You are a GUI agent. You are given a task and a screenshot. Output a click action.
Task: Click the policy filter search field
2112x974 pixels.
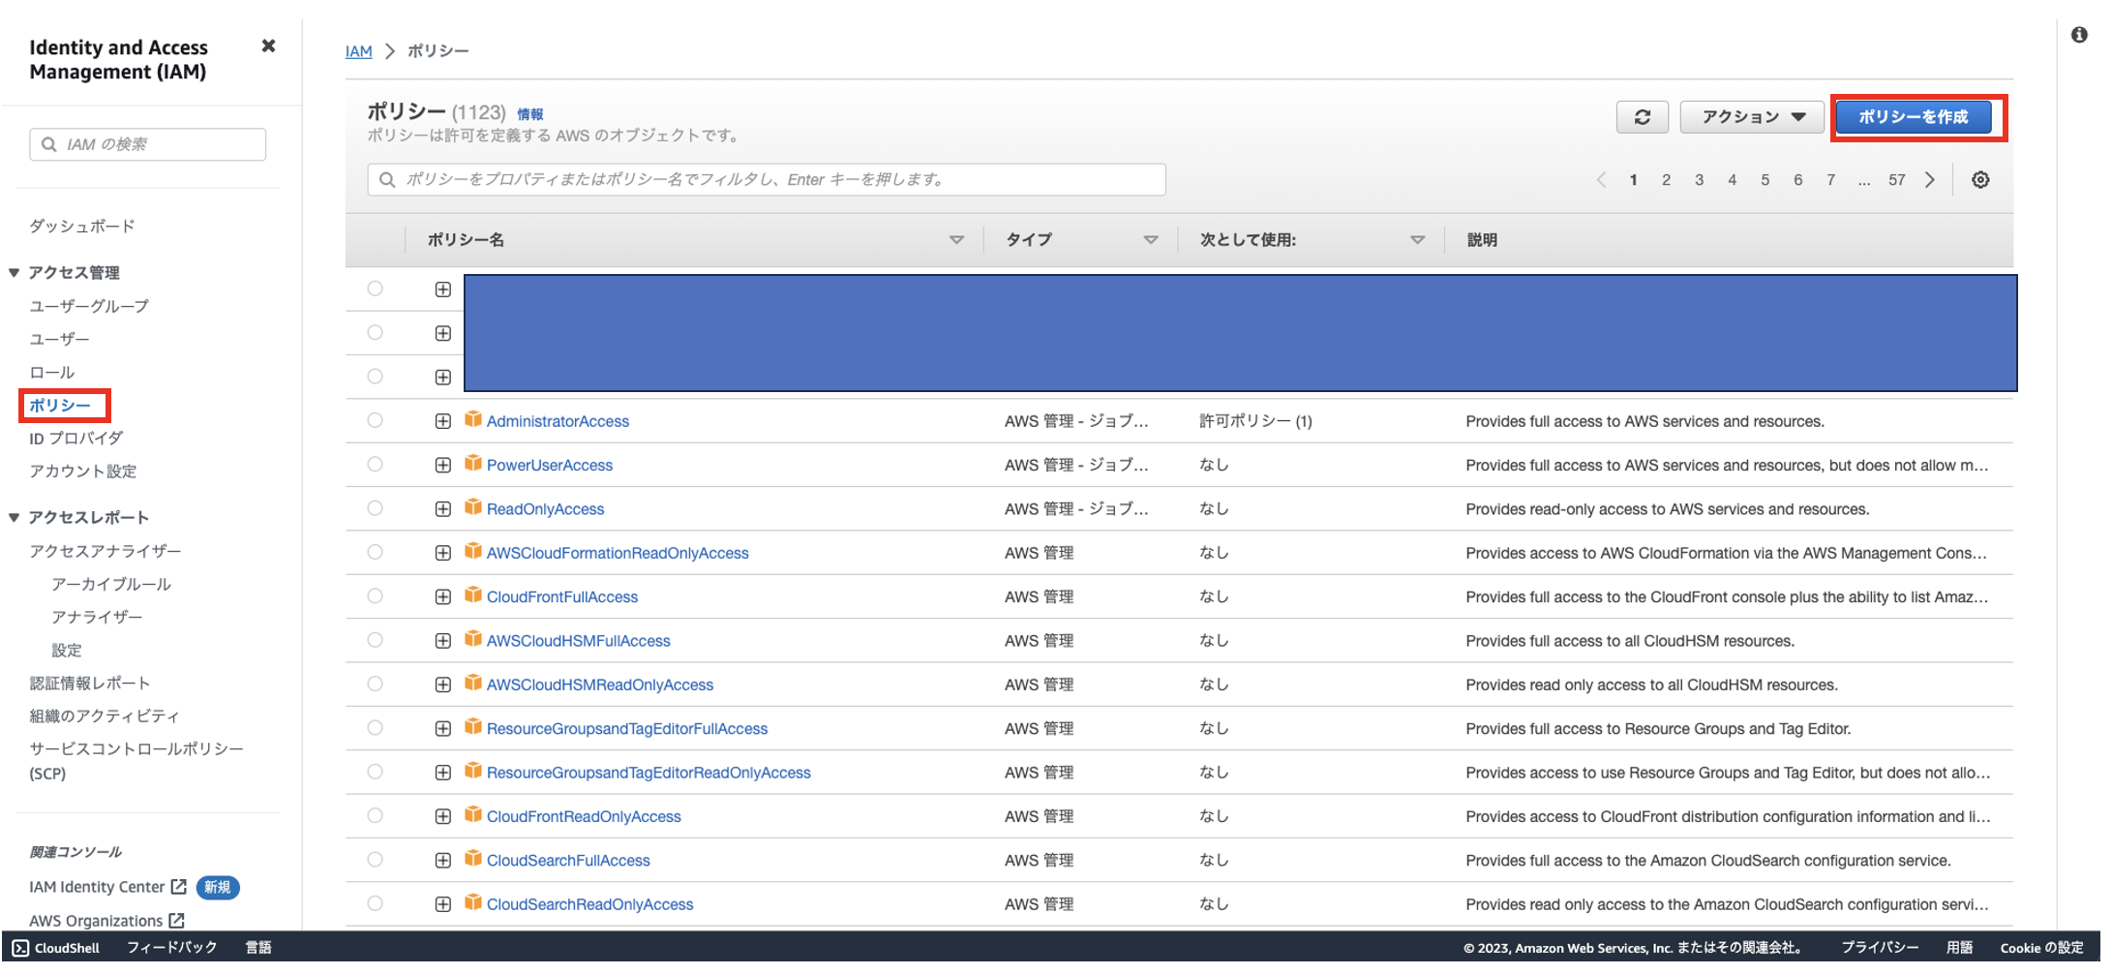(767, 180)
